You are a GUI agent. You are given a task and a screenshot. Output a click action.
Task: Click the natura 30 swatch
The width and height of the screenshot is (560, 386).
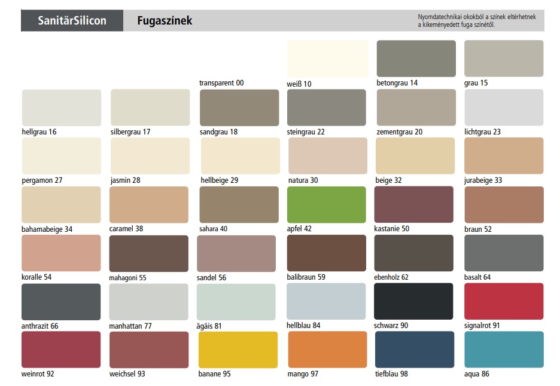[327, 156]
